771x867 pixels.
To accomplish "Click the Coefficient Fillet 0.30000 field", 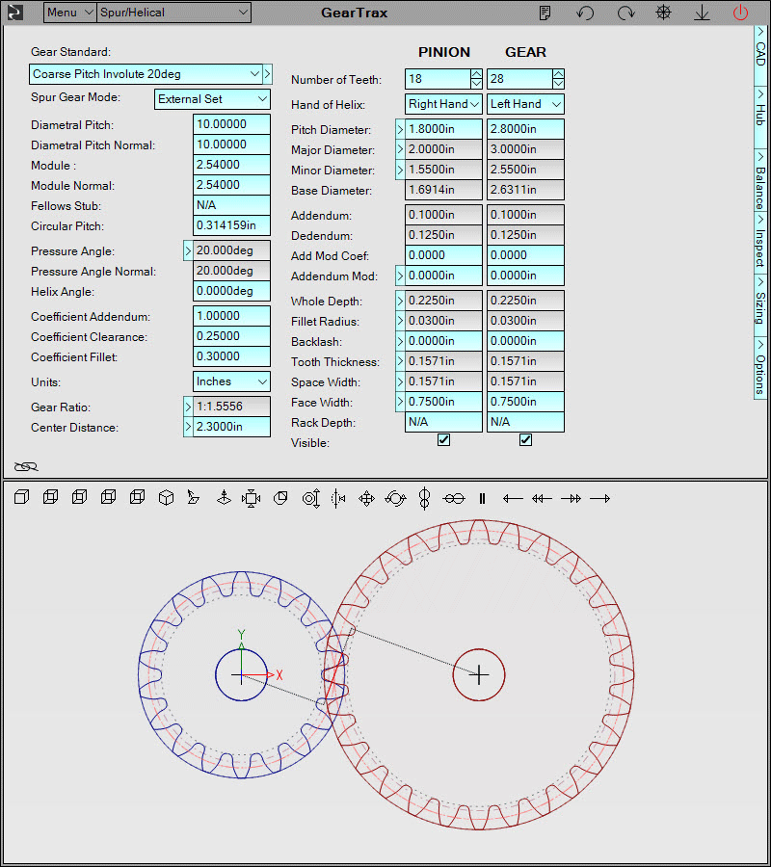I will click(231, 356).
